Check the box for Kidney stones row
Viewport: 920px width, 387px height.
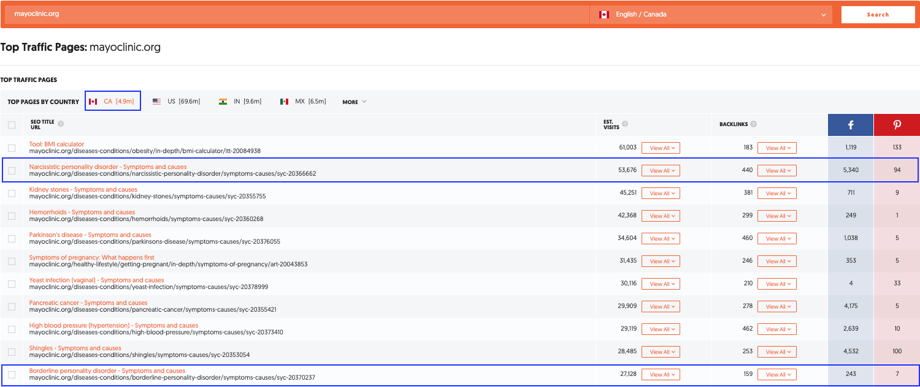[x=12, y=193]
